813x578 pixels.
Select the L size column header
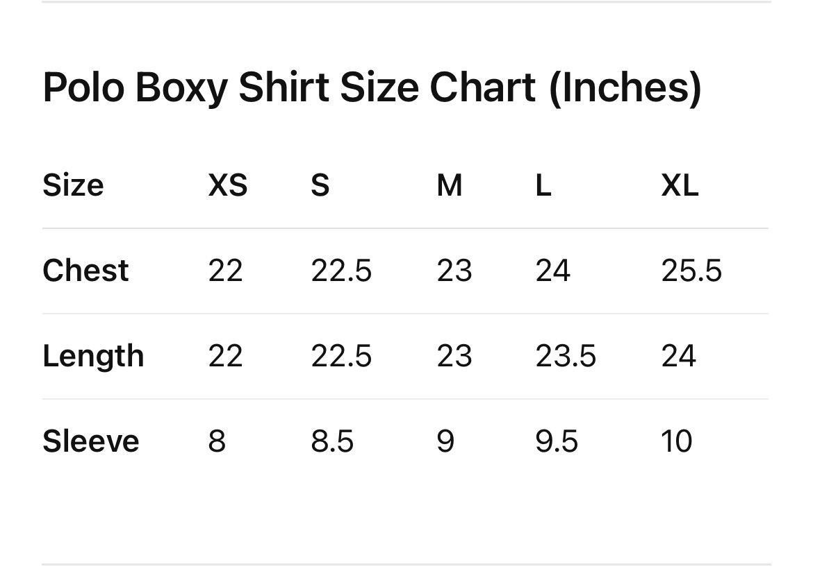pos(543,185)
